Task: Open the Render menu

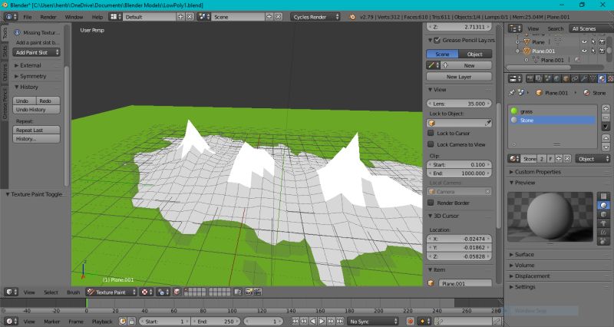Action: [x=48, y=17]
